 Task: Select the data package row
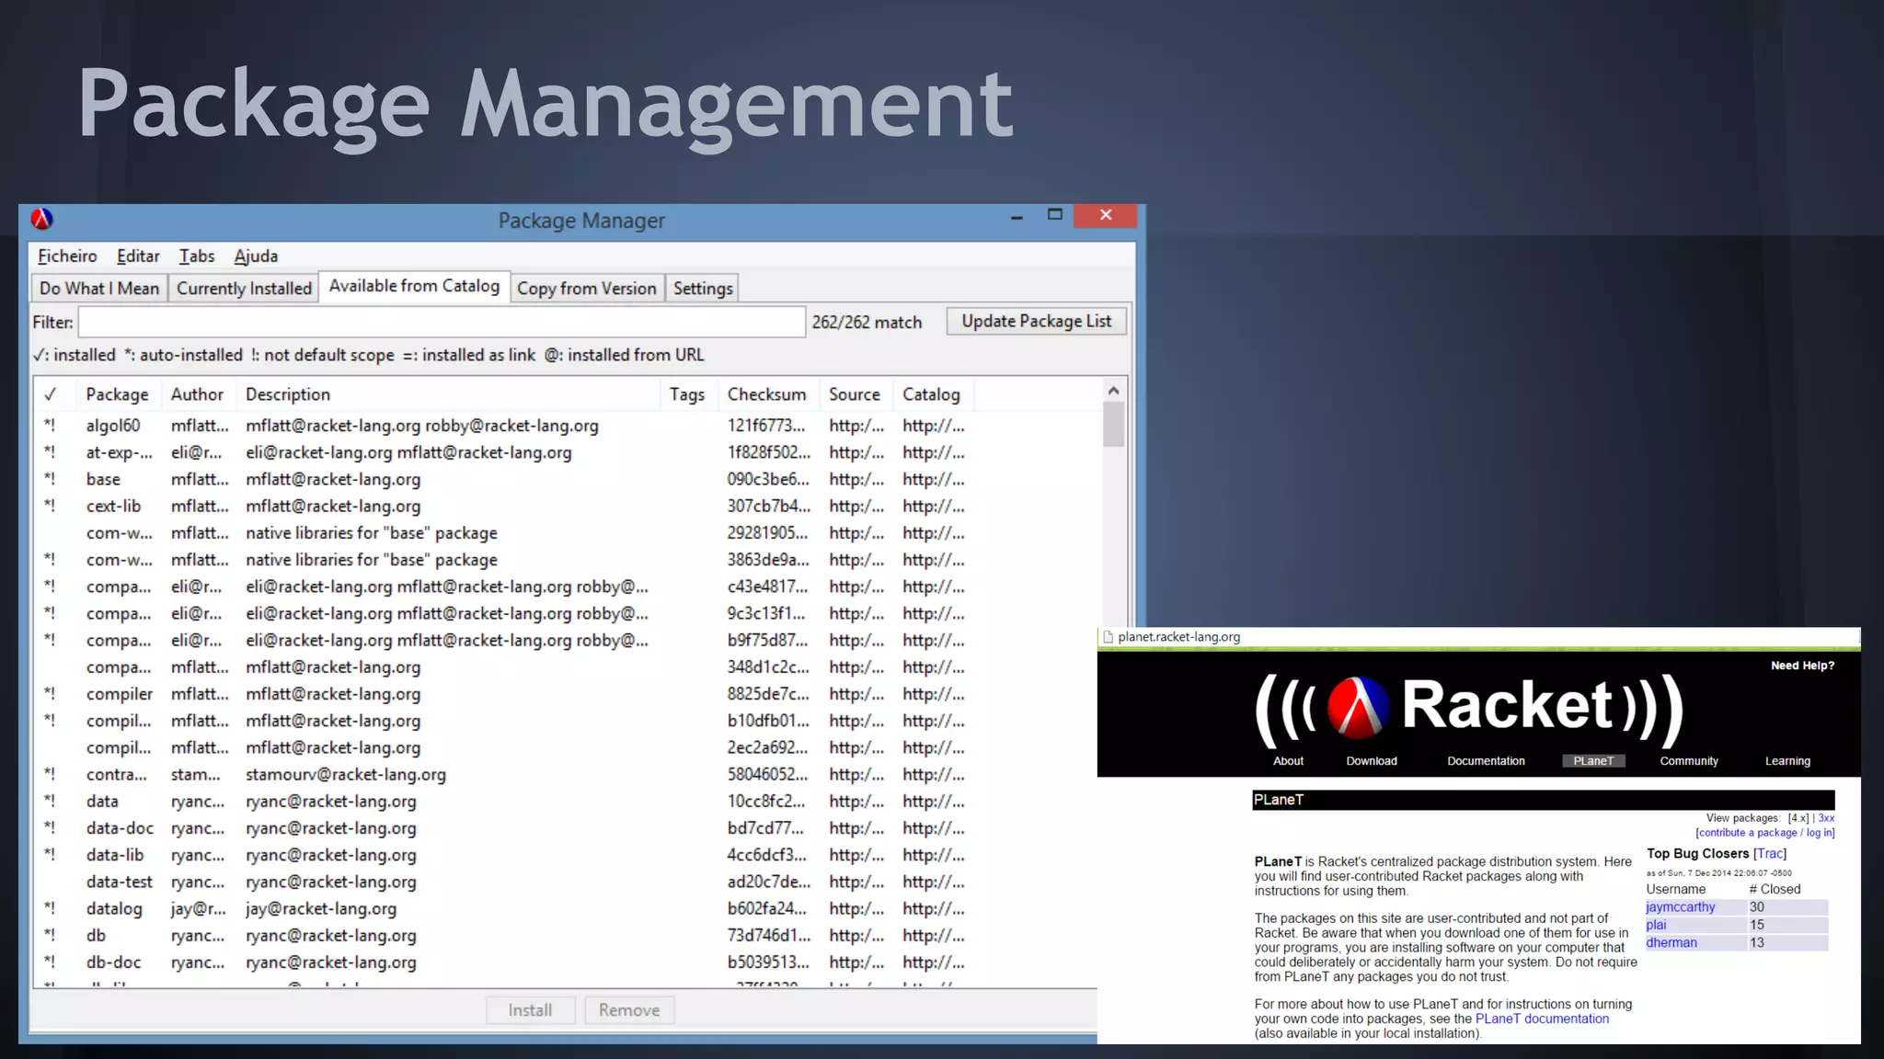568,802
